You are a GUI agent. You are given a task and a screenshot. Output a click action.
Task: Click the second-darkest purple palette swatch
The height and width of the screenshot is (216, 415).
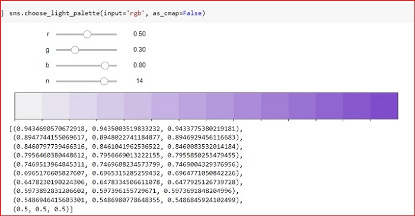(357, 106)
